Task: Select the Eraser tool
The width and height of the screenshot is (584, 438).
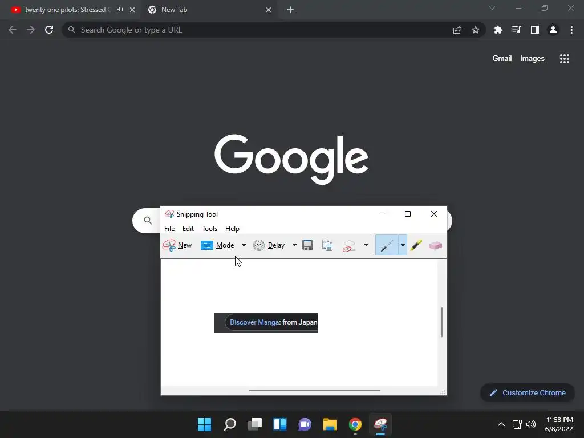Action: coord(435,245)
